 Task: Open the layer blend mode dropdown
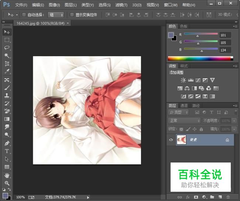184,121
